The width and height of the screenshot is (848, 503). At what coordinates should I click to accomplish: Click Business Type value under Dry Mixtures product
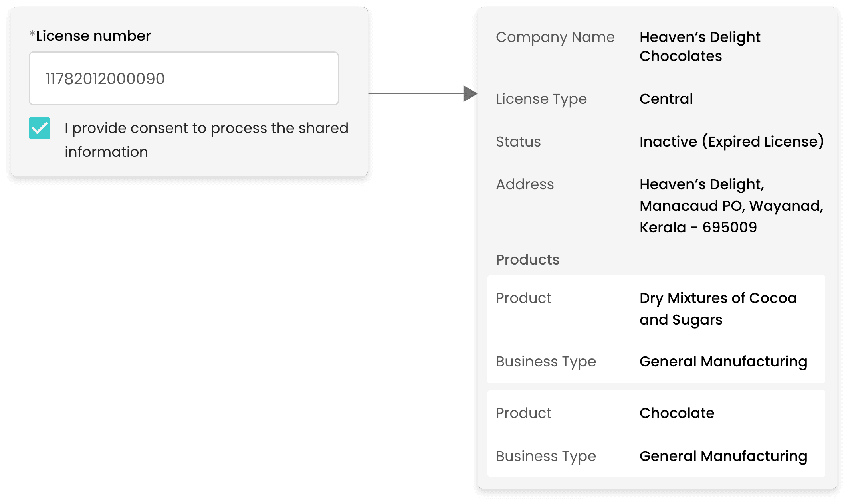click(723, 362)
